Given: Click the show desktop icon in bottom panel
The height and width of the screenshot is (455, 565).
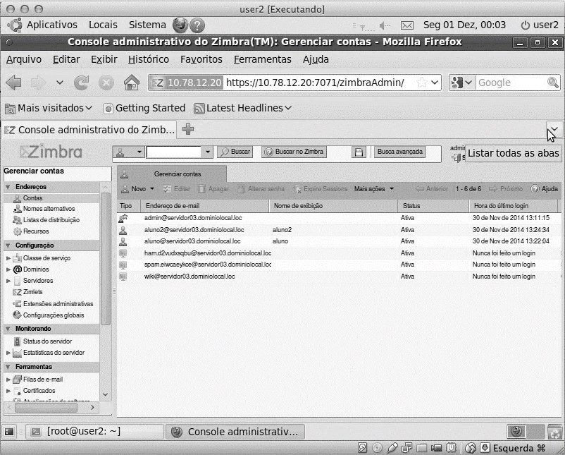Looking at the screenshot, I should click(x=9, y=432).
